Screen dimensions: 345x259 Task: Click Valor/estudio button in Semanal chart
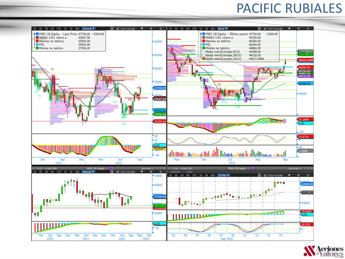point(126,29)
